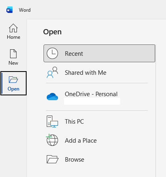Click the Add a Place globe icon
The height and width of the screenshot is (177, 166).
point(52,140)
